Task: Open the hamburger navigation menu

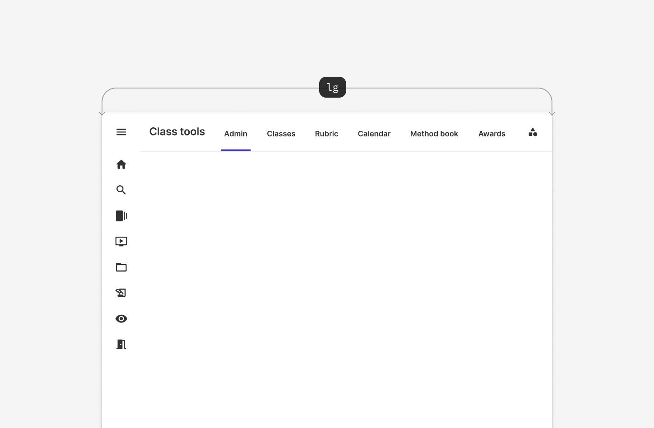Action: point(121,132)
